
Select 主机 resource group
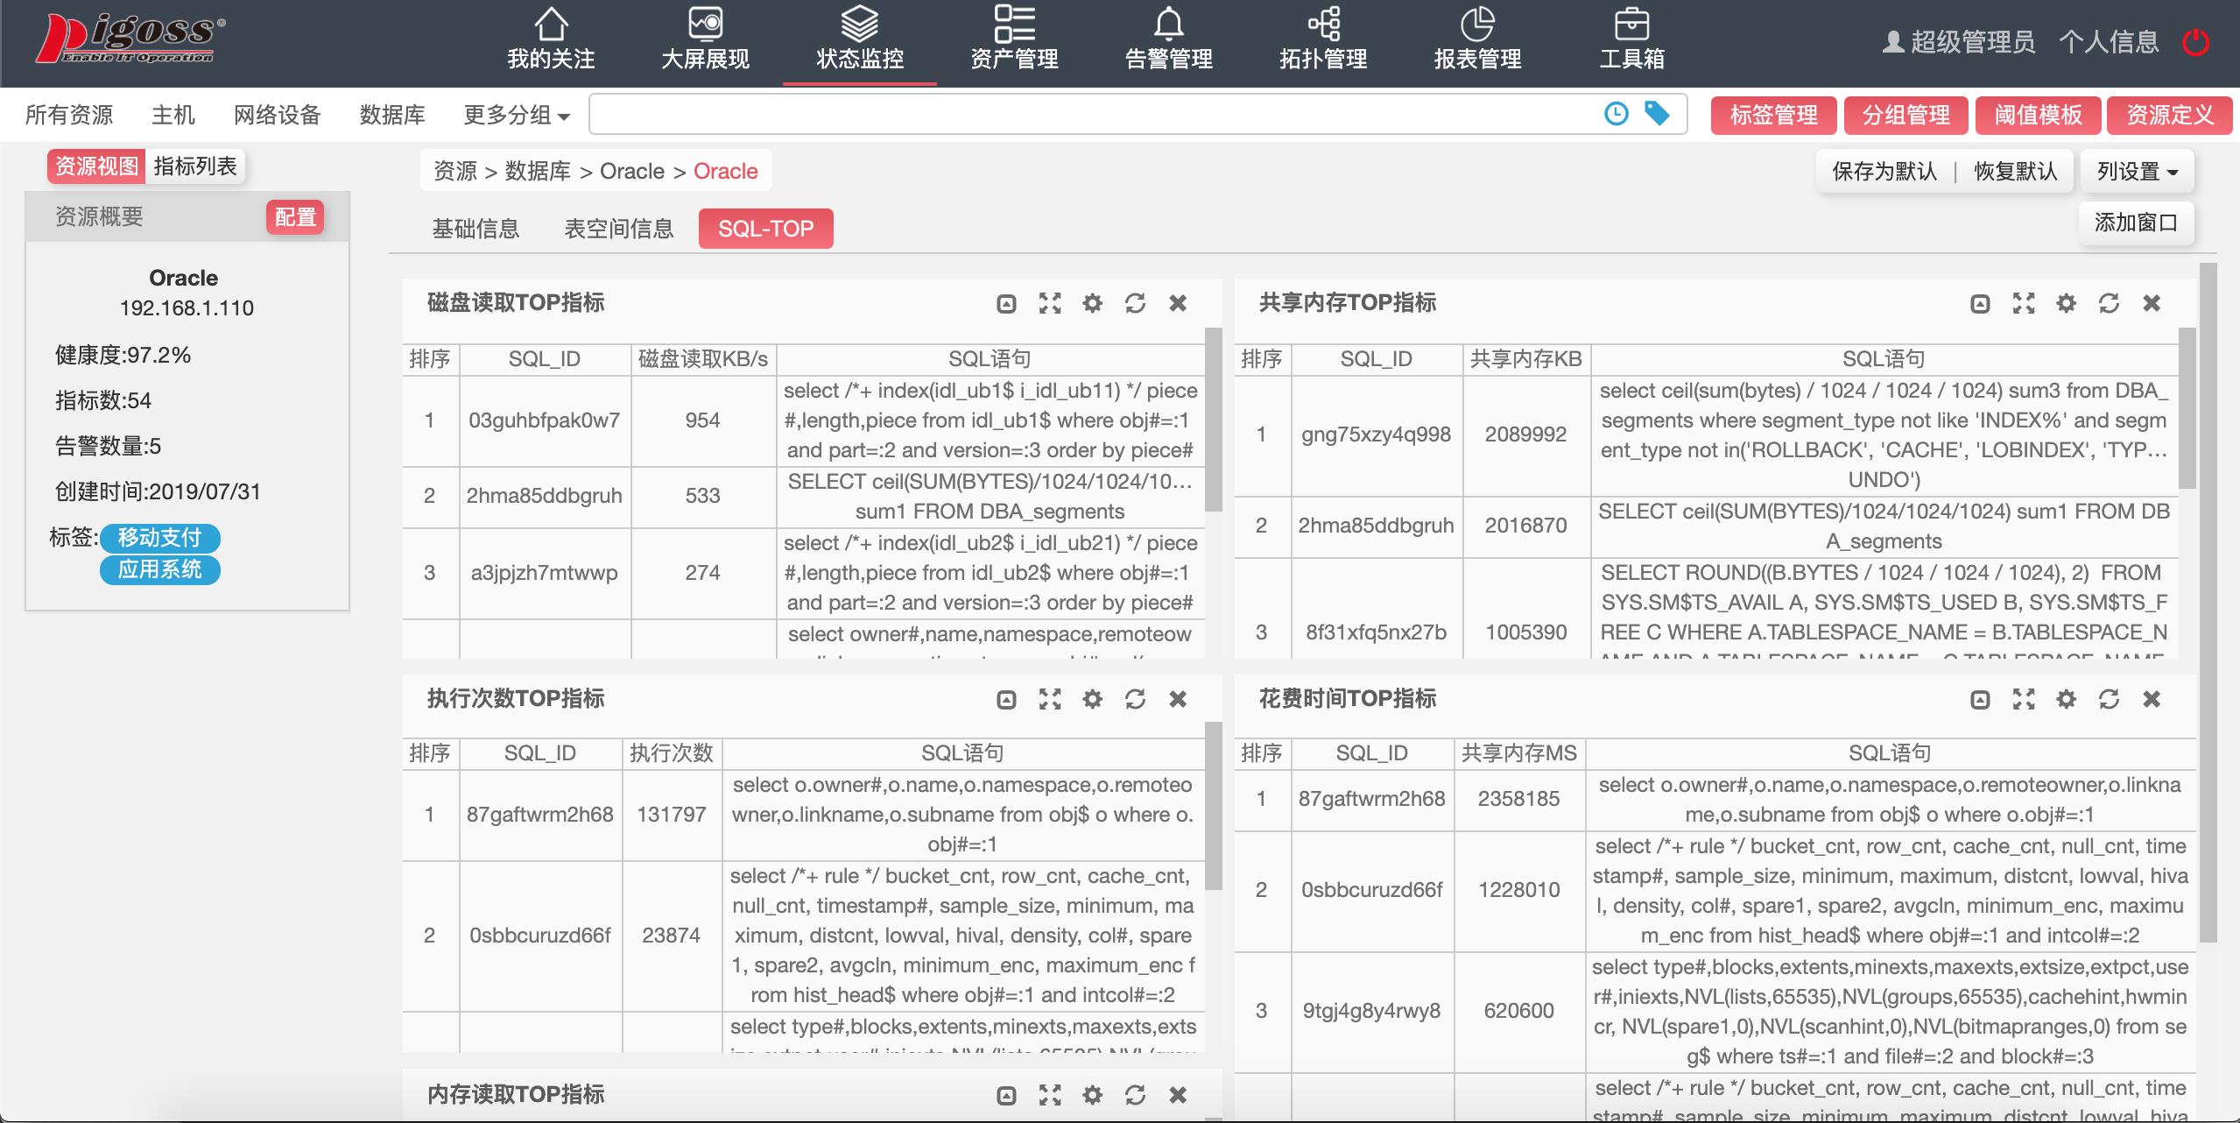tap(173, 115)
